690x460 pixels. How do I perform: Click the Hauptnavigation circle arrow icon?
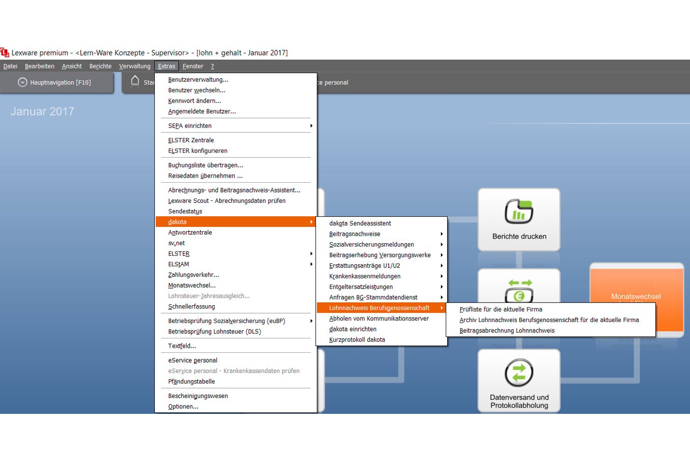tap(22, 82)
